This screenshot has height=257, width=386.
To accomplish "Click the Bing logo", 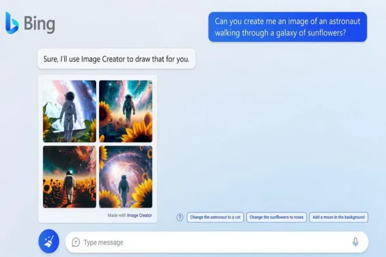I will 30,23.
